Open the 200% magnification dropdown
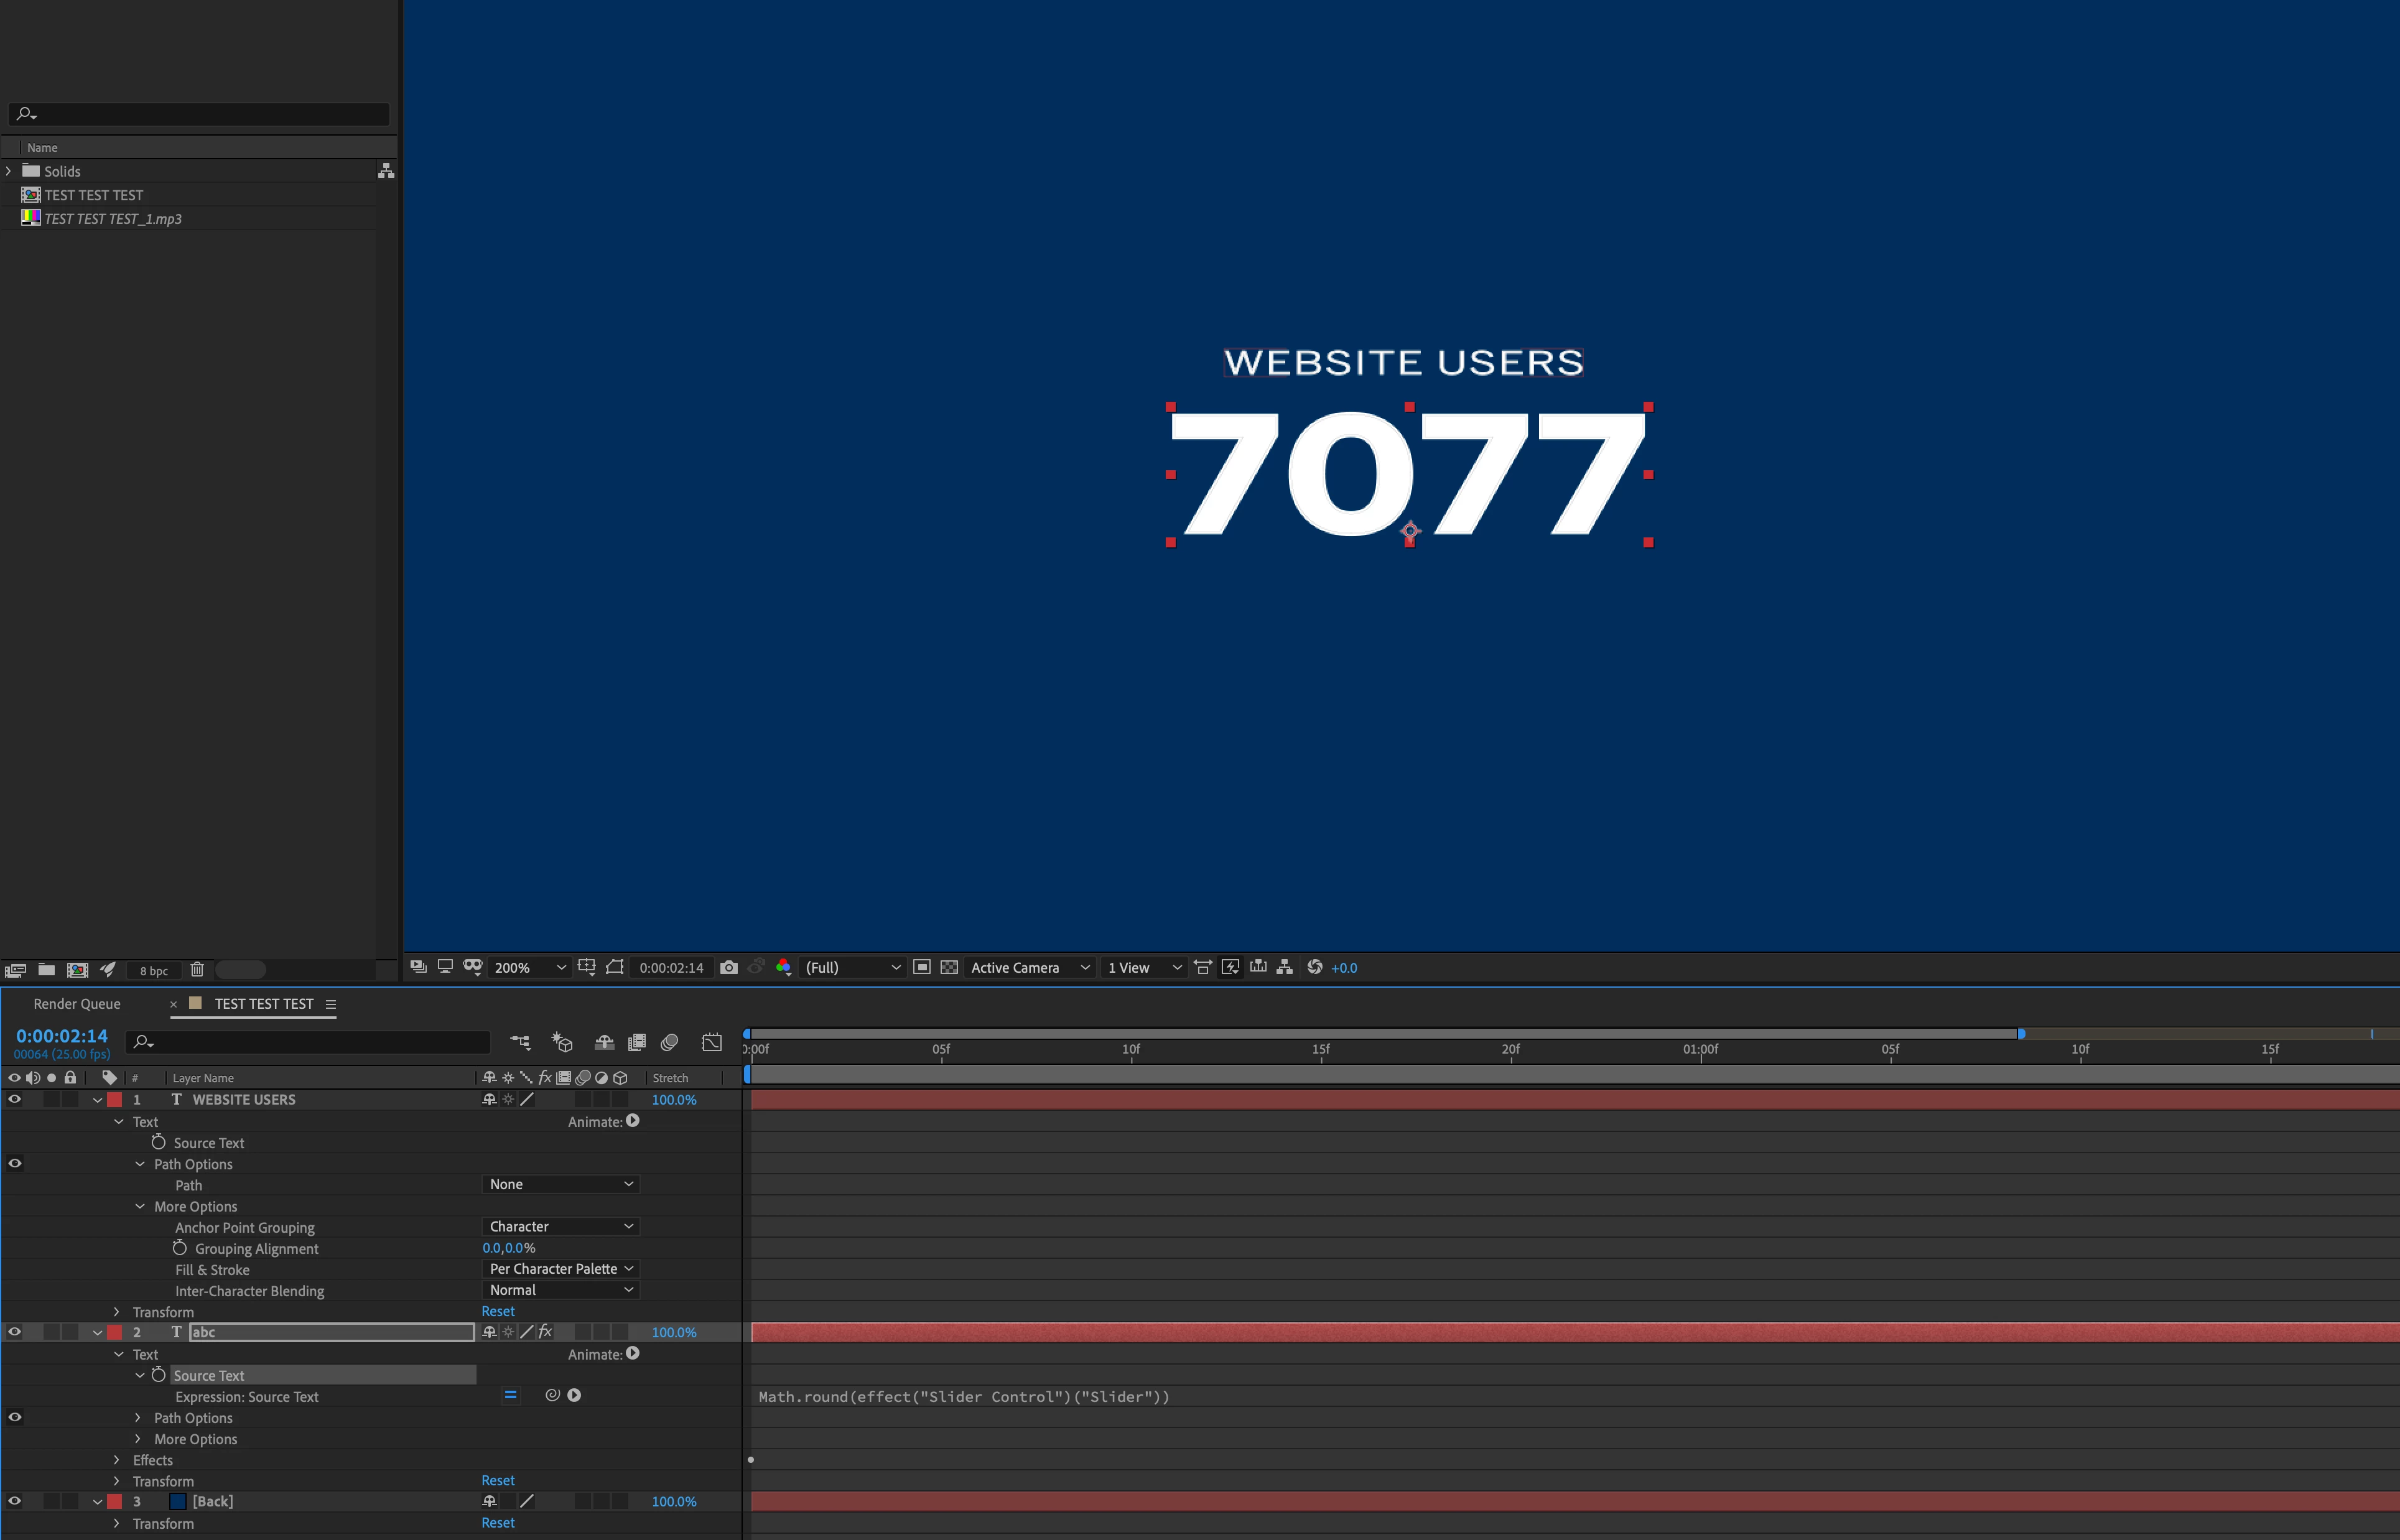The image size is (2400, 1540). point(530,967)
